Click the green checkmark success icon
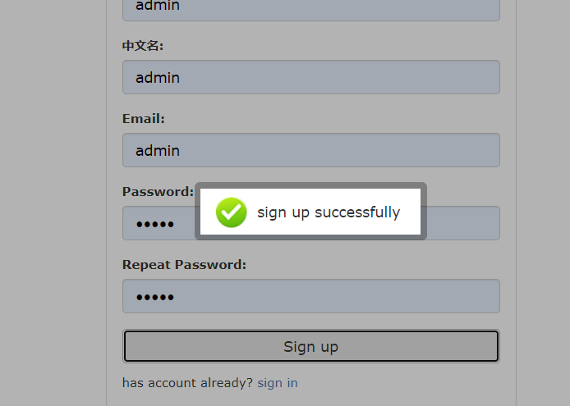Screen dimensions: 570x406 [232, 212]
